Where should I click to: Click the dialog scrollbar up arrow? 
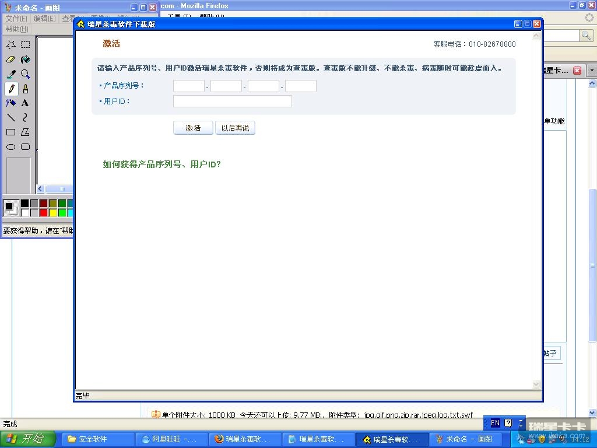(x=536, y=36)
